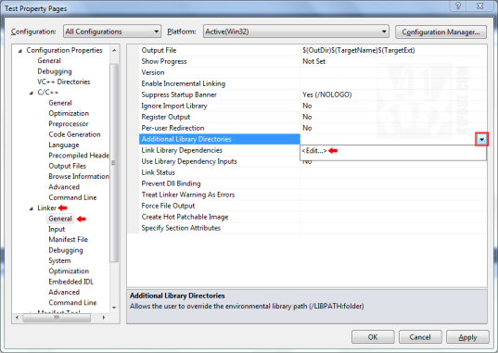Open the Configuration dropdown

pos(112,32)
